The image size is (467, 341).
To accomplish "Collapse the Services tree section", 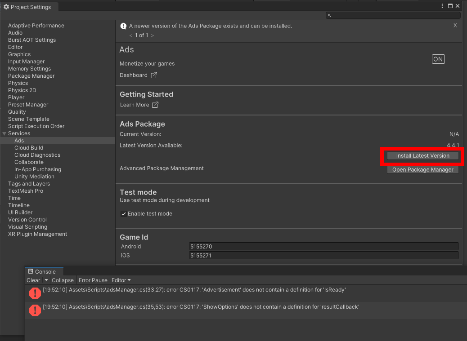I will (x=4, y=133).
